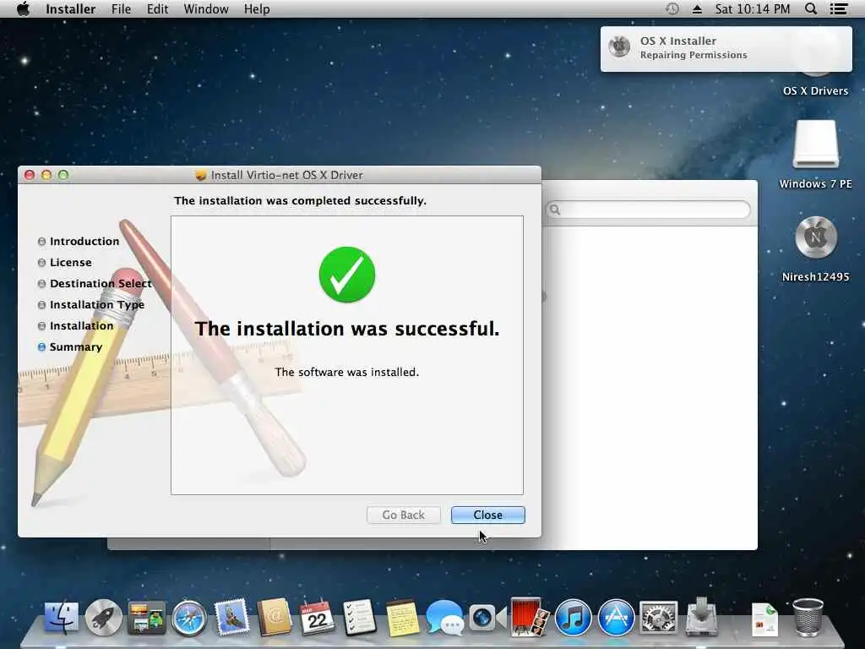Open Apple menu logo

(x=23, y=8)
